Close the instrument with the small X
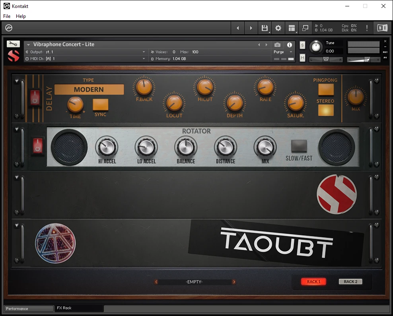The width and height of the screenshot is (393, 316). tap(385, 41)
